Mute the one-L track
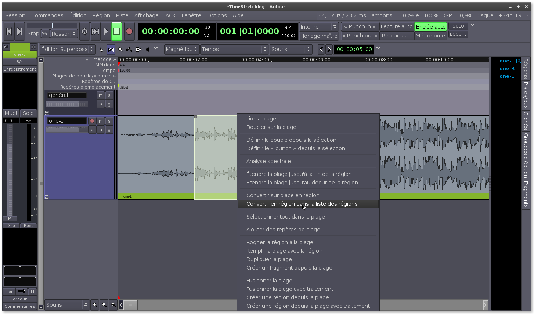Image resolution: width=534 pixels, height=314 pixels. (101, 121)
